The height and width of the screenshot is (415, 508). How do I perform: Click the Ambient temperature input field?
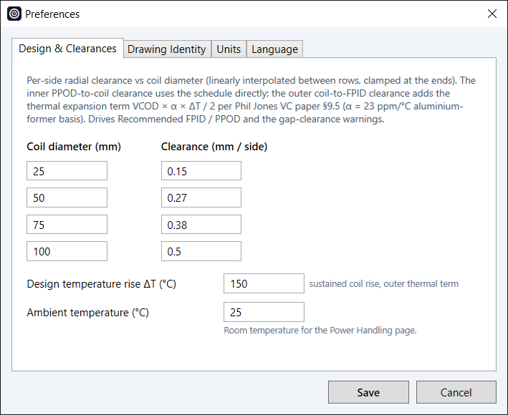[264, 312]
